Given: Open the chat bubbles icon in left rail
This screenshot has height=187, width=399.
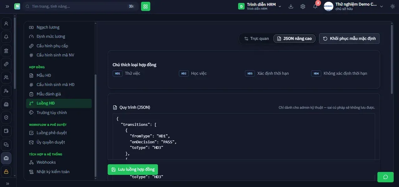Looking at the screenshot, I should click(6, 145).
